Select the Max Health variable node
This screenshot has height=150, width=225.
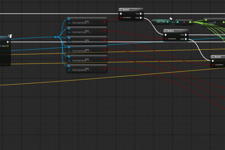(x=160, y=22)
